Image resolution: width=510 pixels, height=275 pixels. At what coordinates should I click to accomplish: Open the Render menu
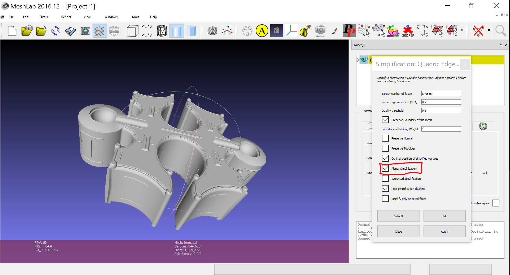[66, 17]
